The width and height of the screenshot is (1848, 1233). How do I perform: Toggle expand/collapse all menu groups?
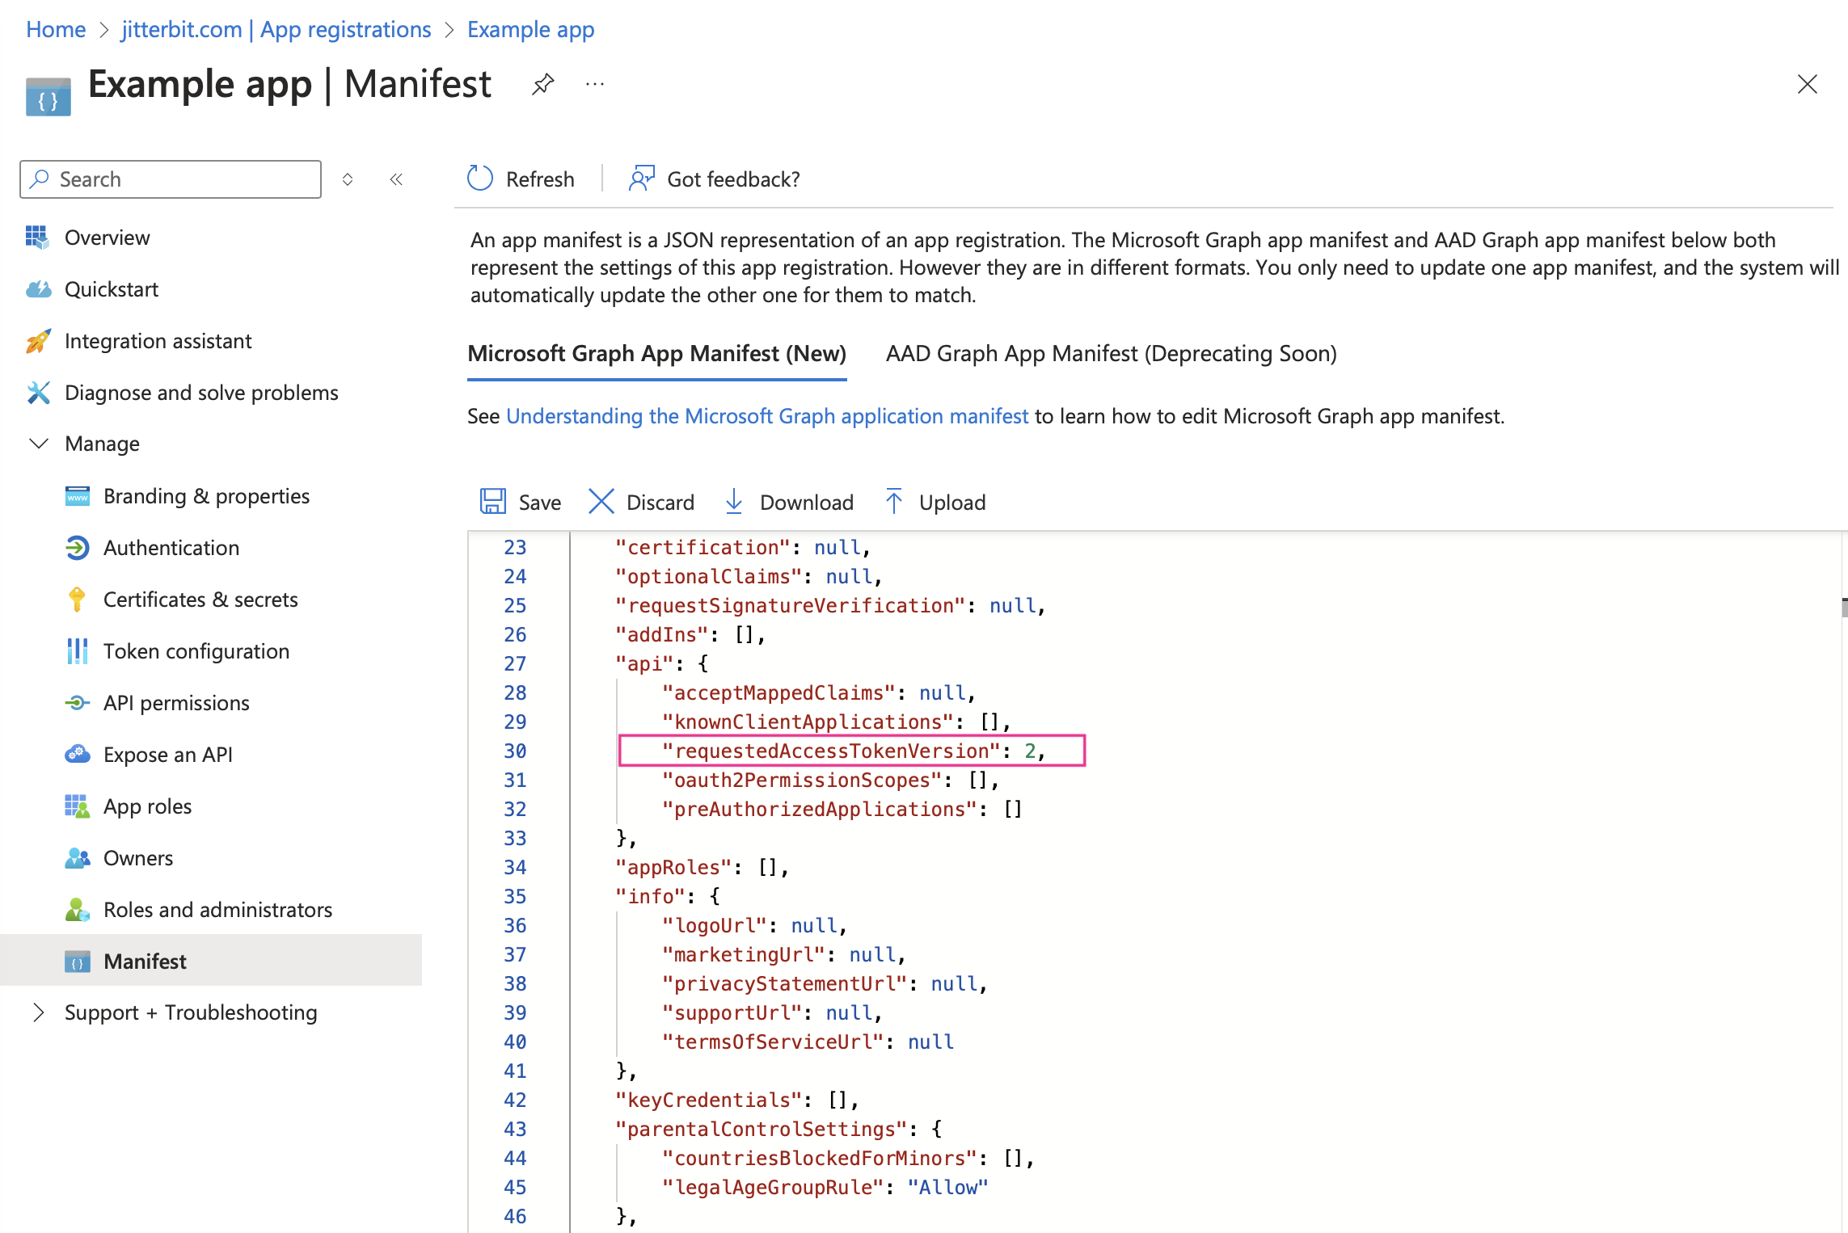(x=348, y=179)
